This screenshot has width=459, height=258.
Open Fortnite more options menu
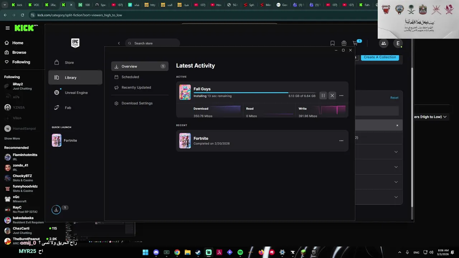341,141
